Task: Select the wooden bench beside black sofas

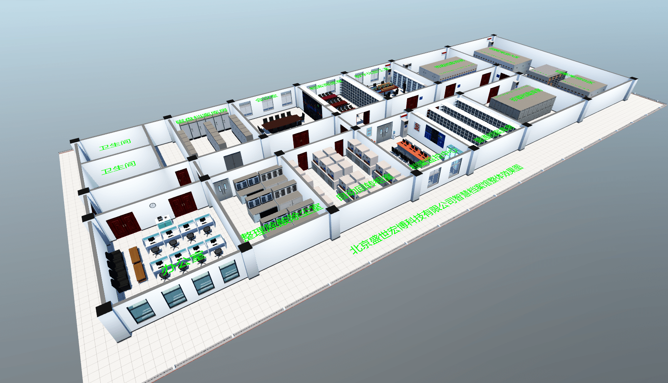Action: tap(137, 264)
